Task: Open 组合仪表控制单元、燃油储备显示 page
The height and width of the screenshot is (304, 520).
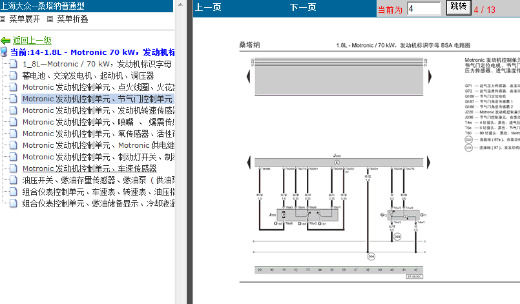Action: (98, 203)
